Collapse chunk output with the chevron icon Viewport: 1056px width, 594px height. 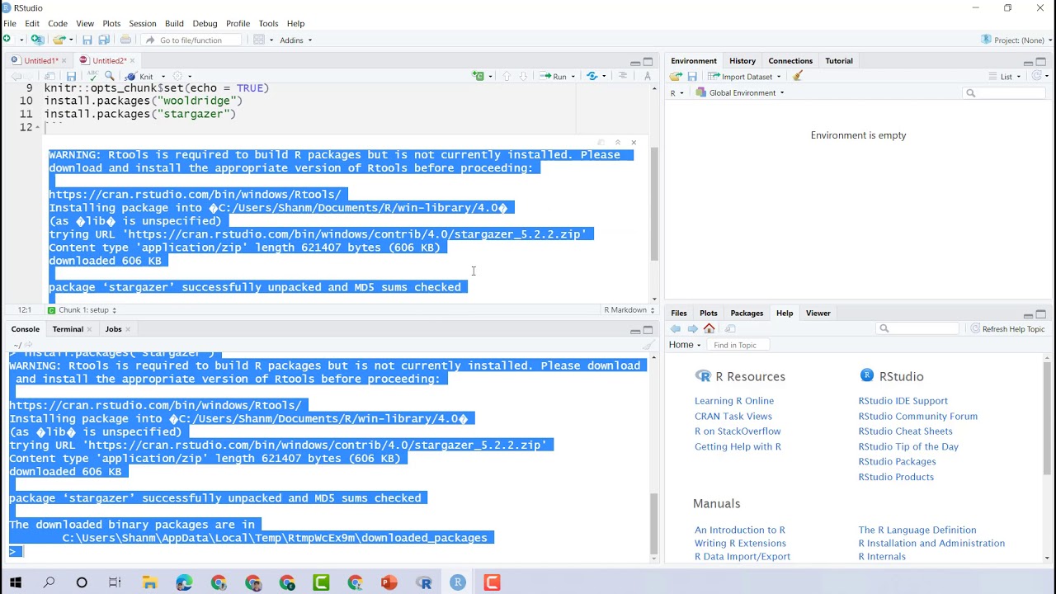617,143
